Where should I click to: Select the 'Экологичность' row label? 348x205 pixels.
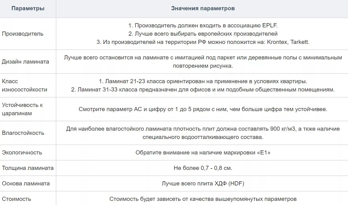click(22, 153)
